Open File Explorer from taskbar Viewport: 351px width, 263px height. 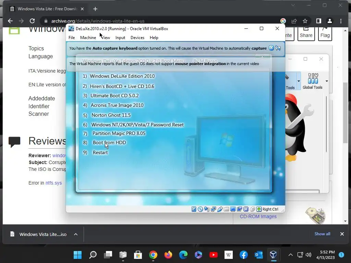123,255
